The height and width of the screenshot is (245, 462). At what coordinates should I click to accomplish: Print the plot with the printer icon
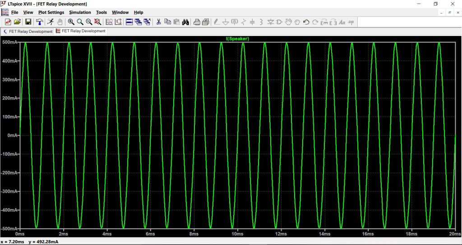click(x=206, y=22)
